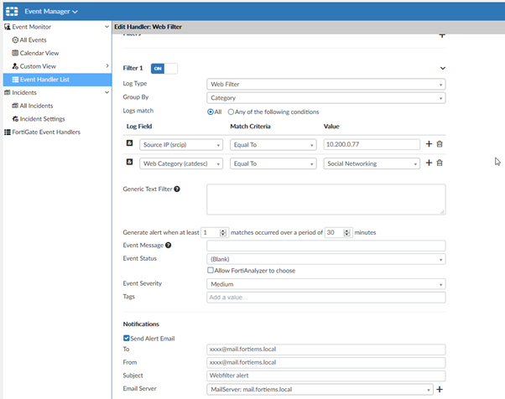The width and height of the screenshot is (505, 399).
Task: Delete the Source IP filter condition
Action: click(x=439, y=144)
